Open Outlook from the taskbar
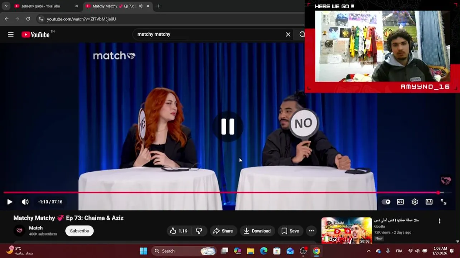 tap(290, 251)
